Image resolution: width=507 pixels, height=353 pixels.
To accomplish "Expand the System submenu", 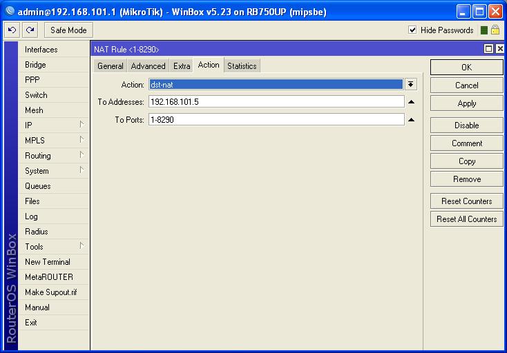I will pos(82,170).
